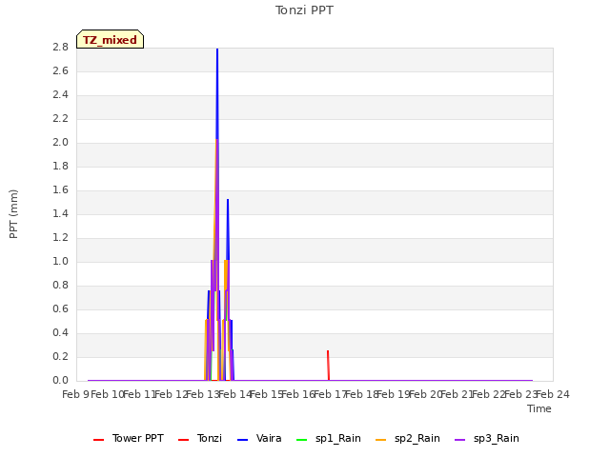Click the 0.0 y-axis tick label
The width and height of the screenshot is (610, 457).
click(x=60, y=381)
